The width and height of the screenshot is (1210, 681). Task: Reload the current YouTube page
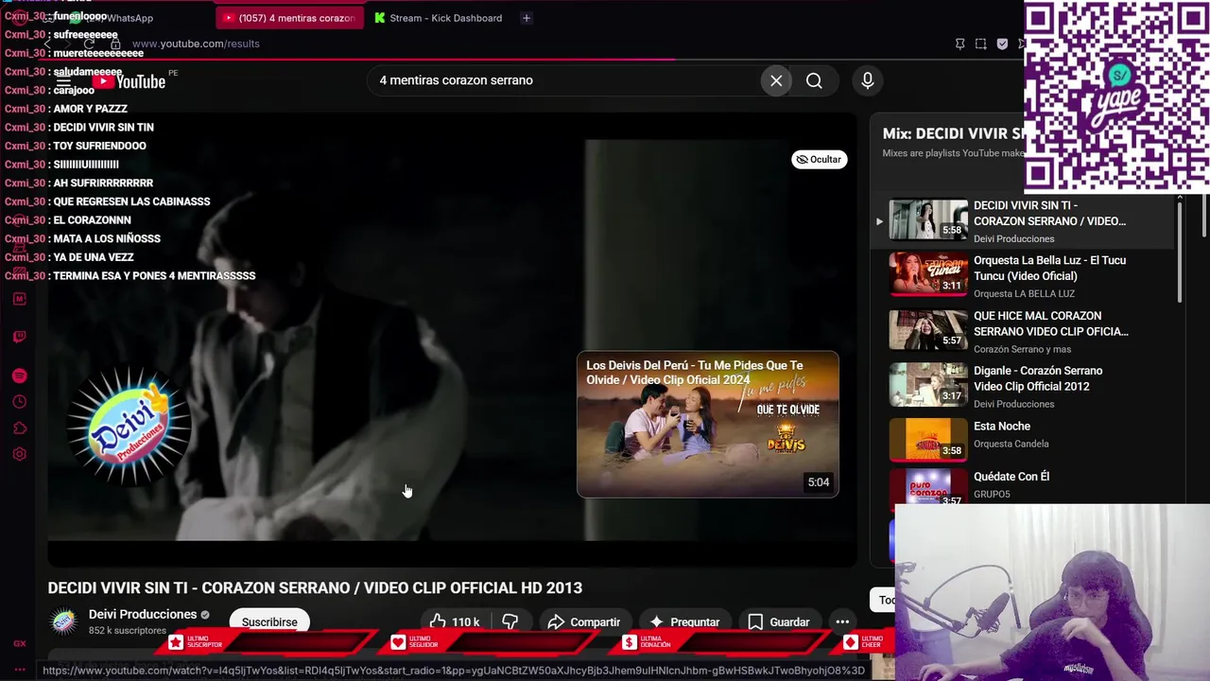pyautogui.click(x=88, y=44)
